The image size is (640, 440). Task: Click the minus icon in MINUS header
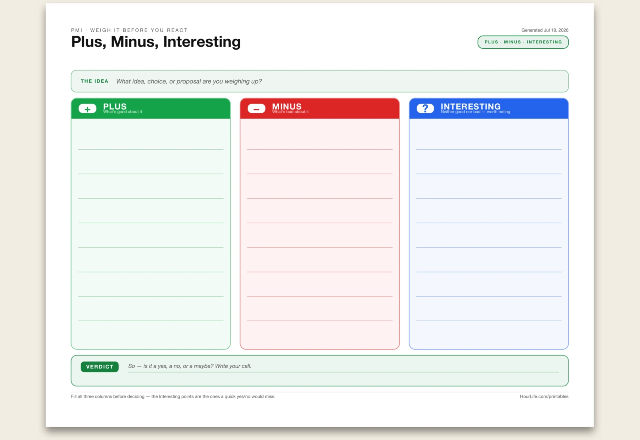click(x=256, y=109)
